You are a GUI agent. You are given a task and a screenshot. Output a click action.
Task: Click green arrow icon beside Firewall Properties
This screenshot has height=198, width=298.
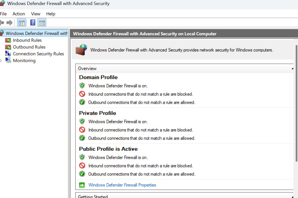click(x=82, y=185)
